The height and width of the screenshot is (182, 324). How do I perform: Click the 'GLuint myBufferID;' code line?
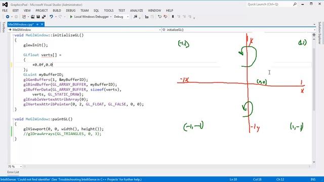pos(43,74)
